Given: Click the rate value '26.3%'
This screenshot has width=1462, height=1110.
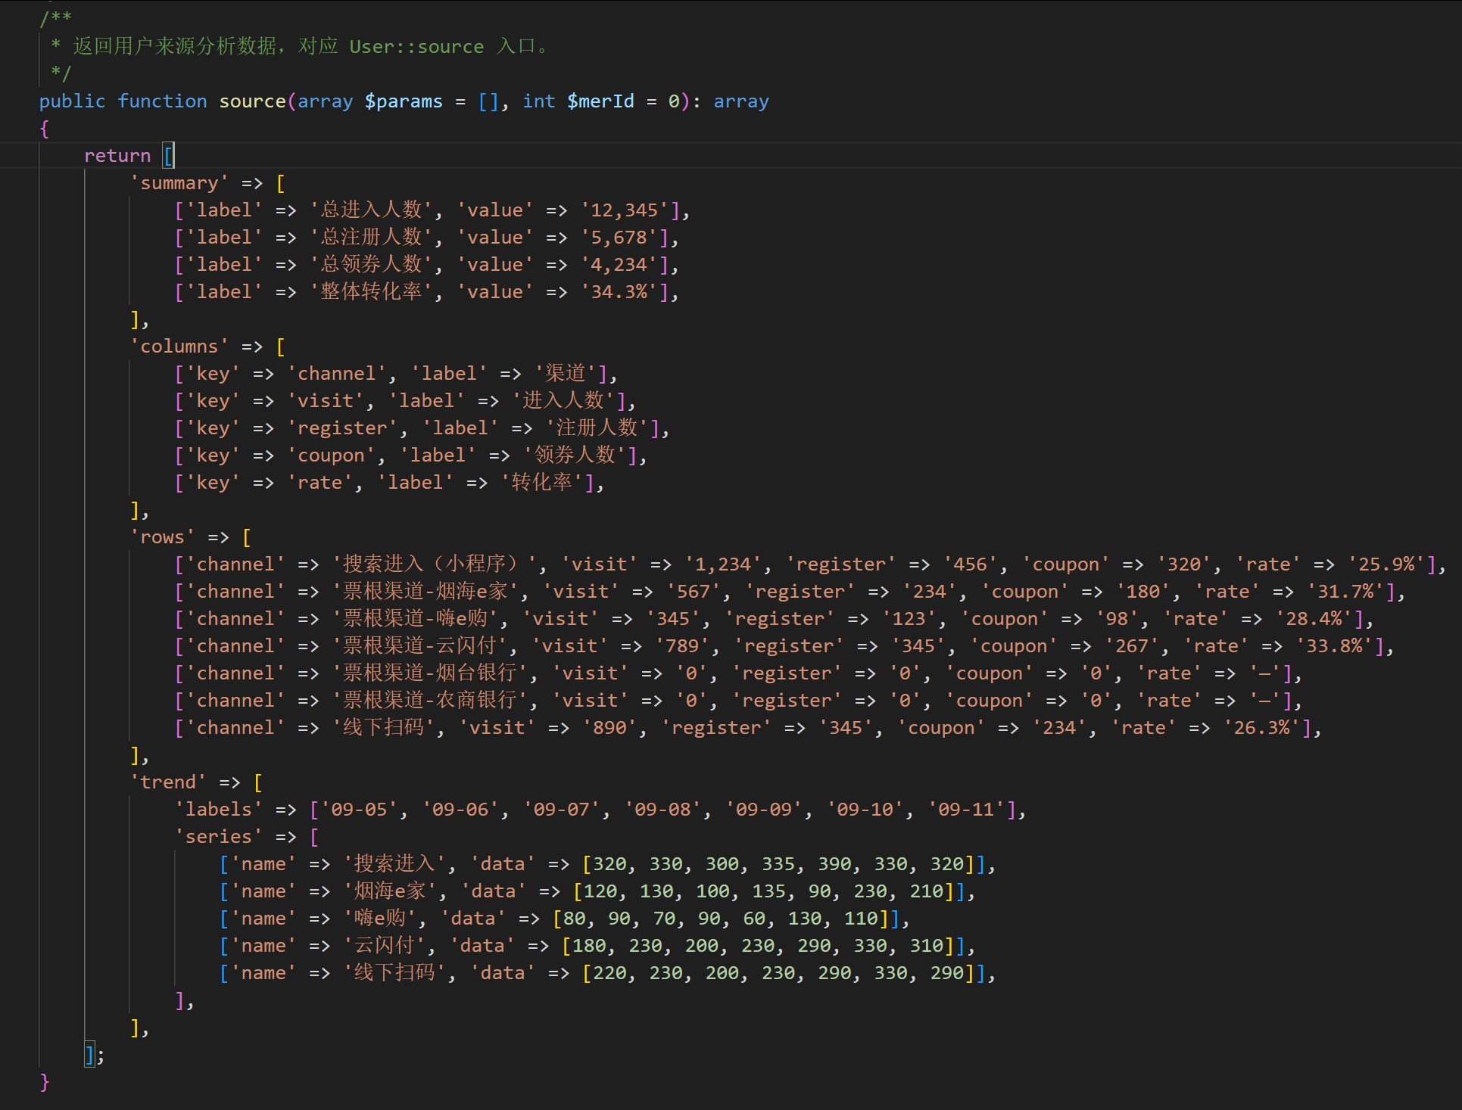Looking at the screenshot, I should click(x=1262, y=728).
